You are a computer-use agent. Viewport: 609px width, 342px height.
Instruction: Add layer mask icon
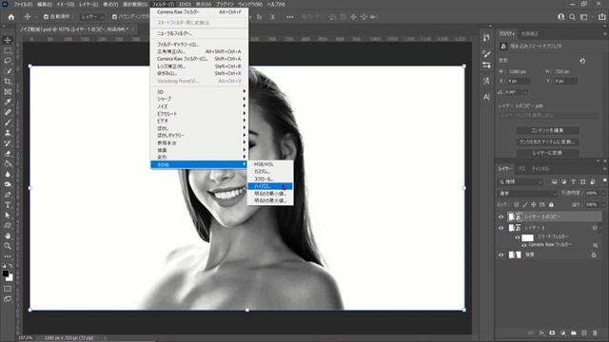[552, 332]
